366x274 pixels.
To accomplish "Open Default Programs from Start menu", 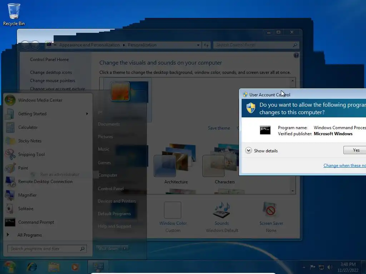I will tap(114, 214).
